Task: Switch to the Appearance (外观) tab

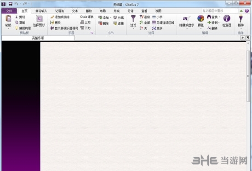Action: (x=116, y=11)
